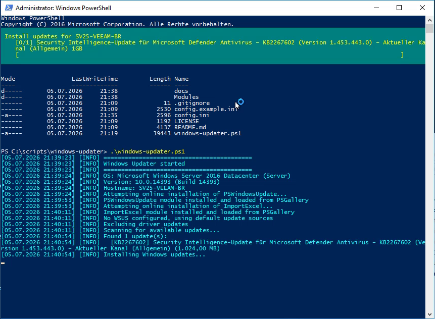Minimize the PowerShell window

(x=376, y=8)
